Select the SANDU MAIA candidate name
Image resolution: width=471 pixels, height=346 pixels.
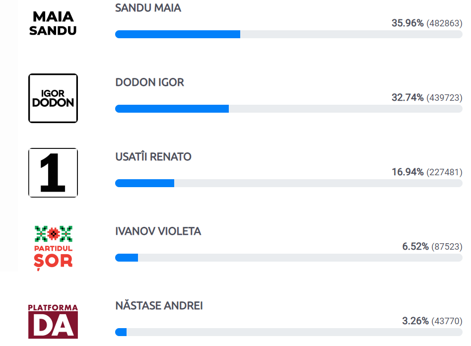point(148,8)
